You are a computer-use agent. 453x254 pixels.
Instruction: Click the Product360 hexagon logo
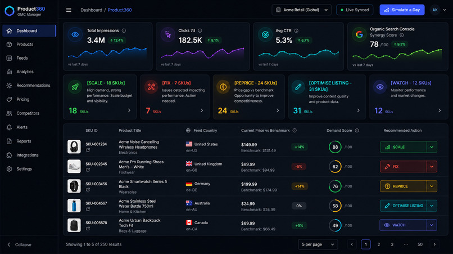click(9, 11)
